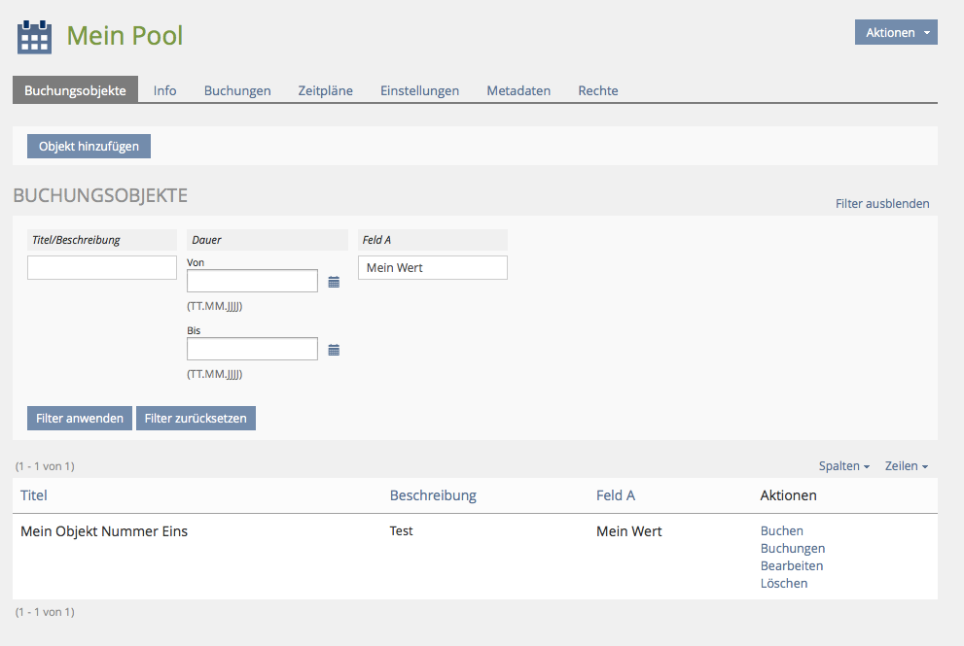Open the Rechte tab
This screenshot has height=646, width=964.
597,90
